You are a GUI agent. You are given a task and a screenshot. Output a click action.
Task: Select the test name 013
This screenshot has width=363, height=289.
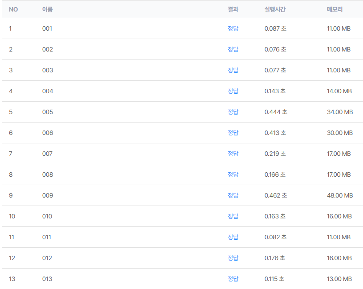coord(47,279)
